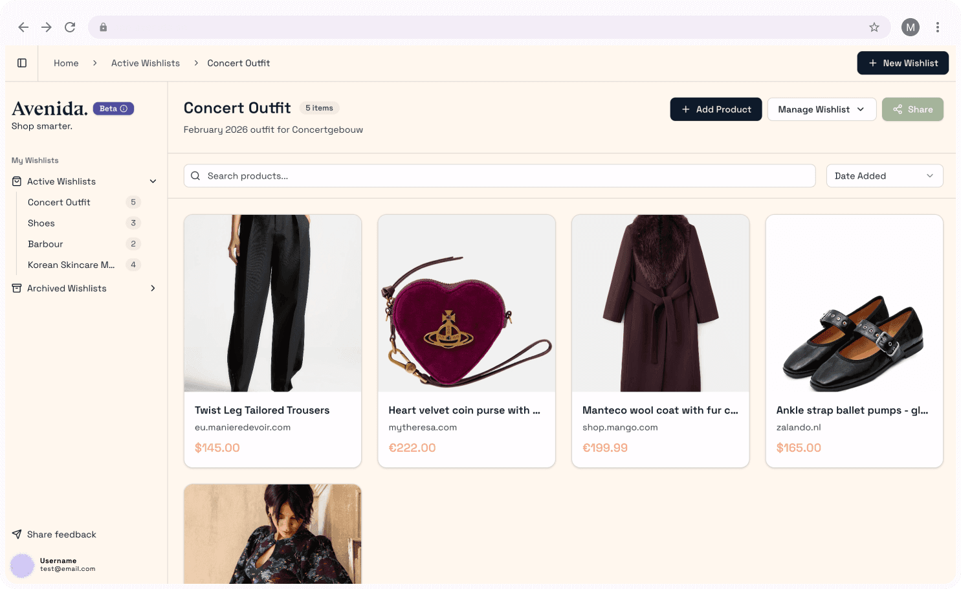The width and height of the screenshot is (961, 589).
Task: Collapse the Active Wishlists section
Action: tap(153, 181)
